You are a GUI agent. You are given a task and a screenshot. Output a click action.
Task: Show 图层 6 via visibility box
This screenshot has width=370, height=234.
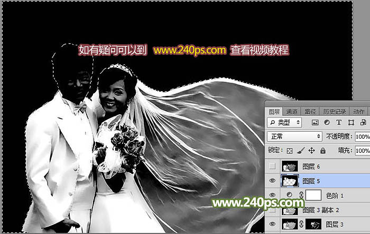272,166
